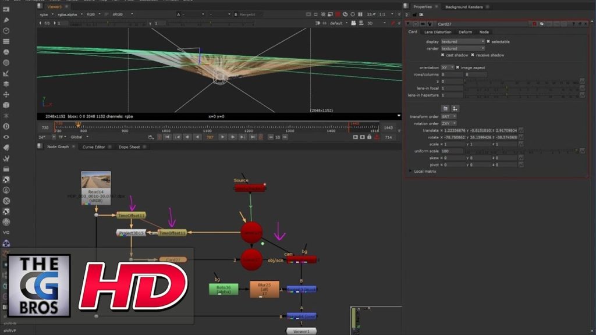Select the Draw tools icon in the left toolbar

click(6, 19)
